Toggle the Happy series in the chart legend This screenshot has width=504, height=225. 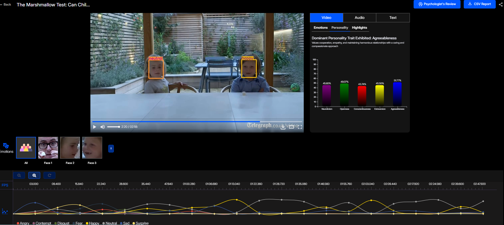click(x=93, y=223)
